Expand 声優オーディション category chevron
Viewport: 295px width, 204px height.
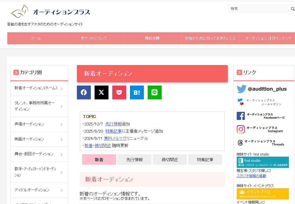coord(61,125)
